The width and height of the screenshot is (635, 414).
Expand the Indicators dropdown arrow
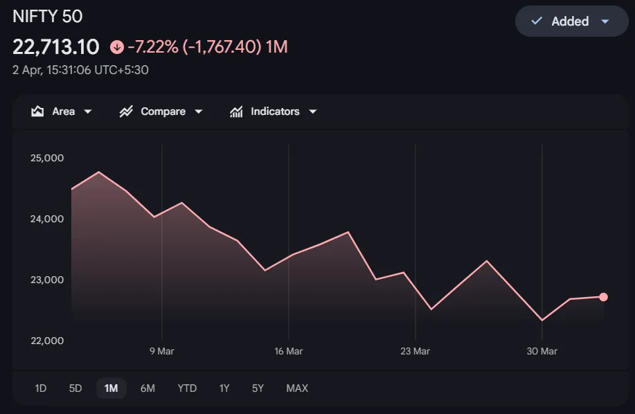tap(312, 111)
